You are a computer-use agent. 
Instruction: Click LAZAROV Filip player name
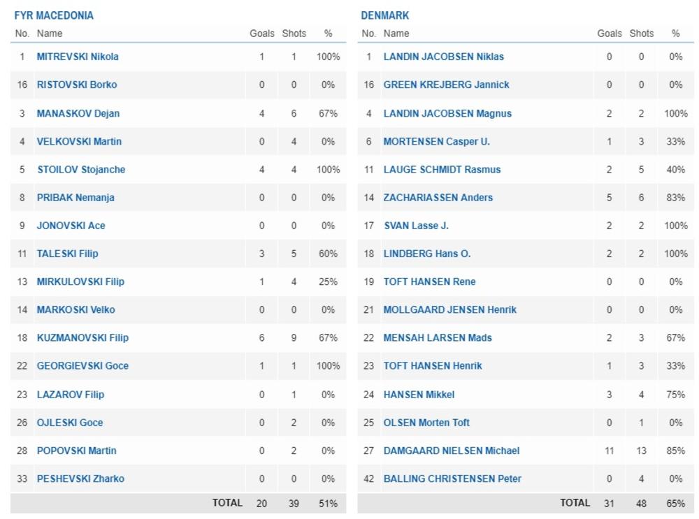coord(71,394)
